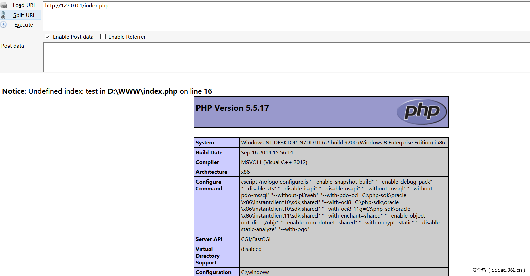Click the Undefined index notice message
Screen dimensions: 530x276
[x=107, y=91]
